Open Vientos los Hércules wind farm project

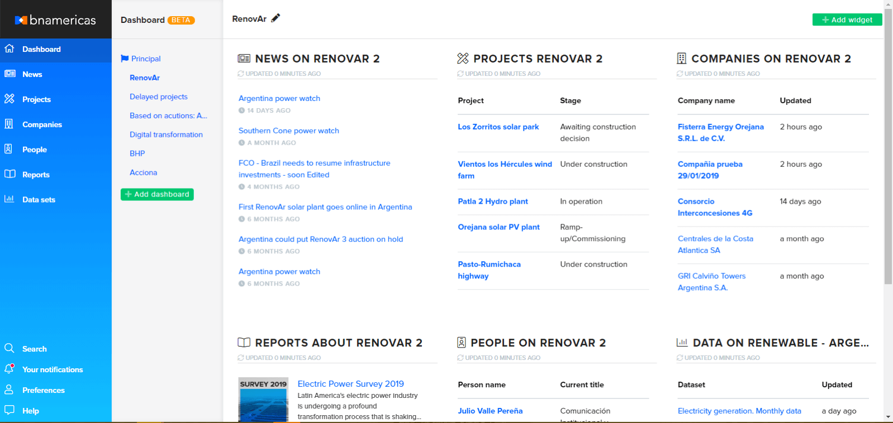click(505, 170)
